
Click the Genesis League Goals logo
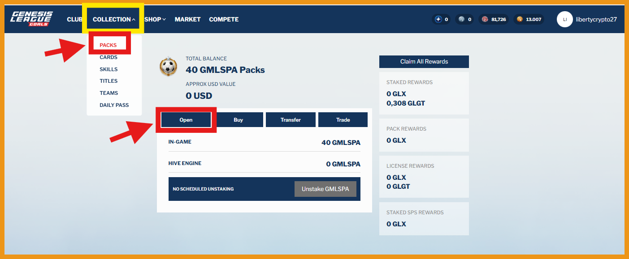[x=32, y=19]
